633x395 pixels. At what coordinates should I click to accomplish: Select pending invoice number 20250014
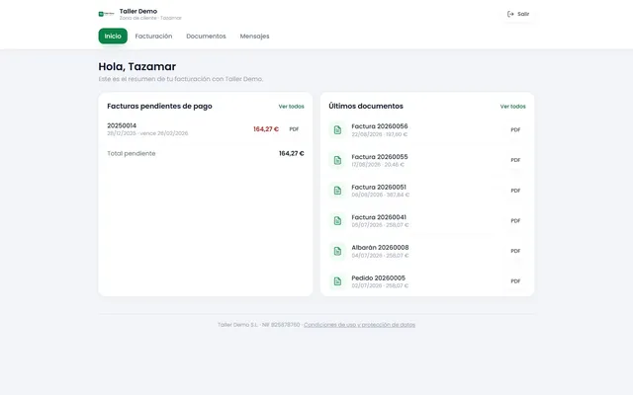pyautogui.click(x=122, y=125)
